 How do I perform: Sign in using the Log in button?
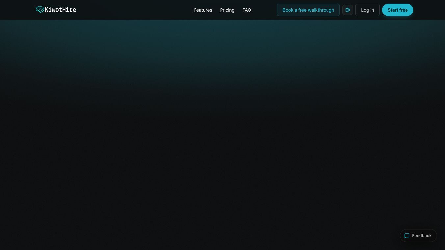pos(367,10)
